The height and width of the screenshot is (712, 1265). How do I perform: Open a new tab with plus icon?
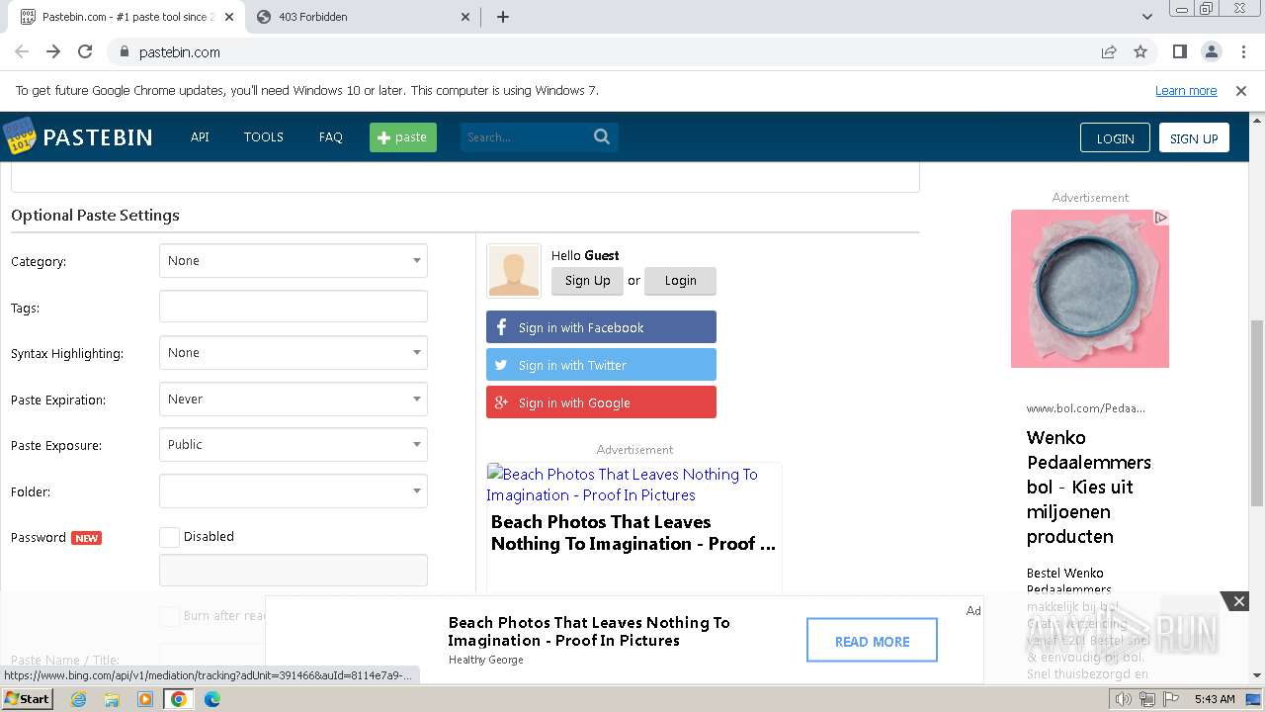(503, 17)
